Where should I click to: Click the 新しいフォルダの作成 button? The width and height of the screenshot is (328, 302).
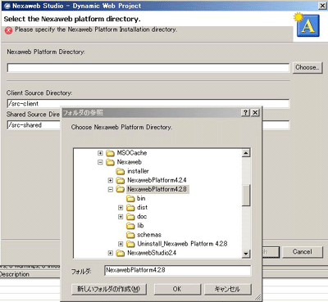[x=109, y=289]
